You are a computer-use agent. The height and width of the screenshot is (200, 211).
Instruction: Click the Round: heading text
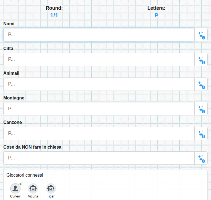[54, 8]
